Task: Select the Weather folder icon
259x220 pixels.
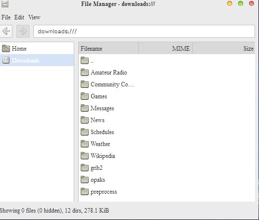Action: click(85, 144)
